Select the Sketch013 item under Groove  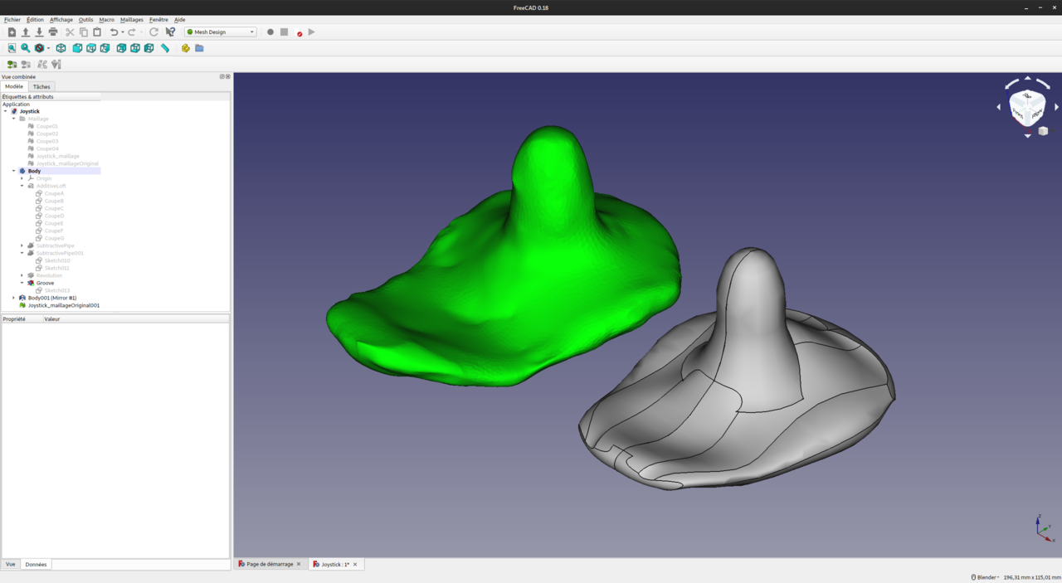[x=57, y=290]
